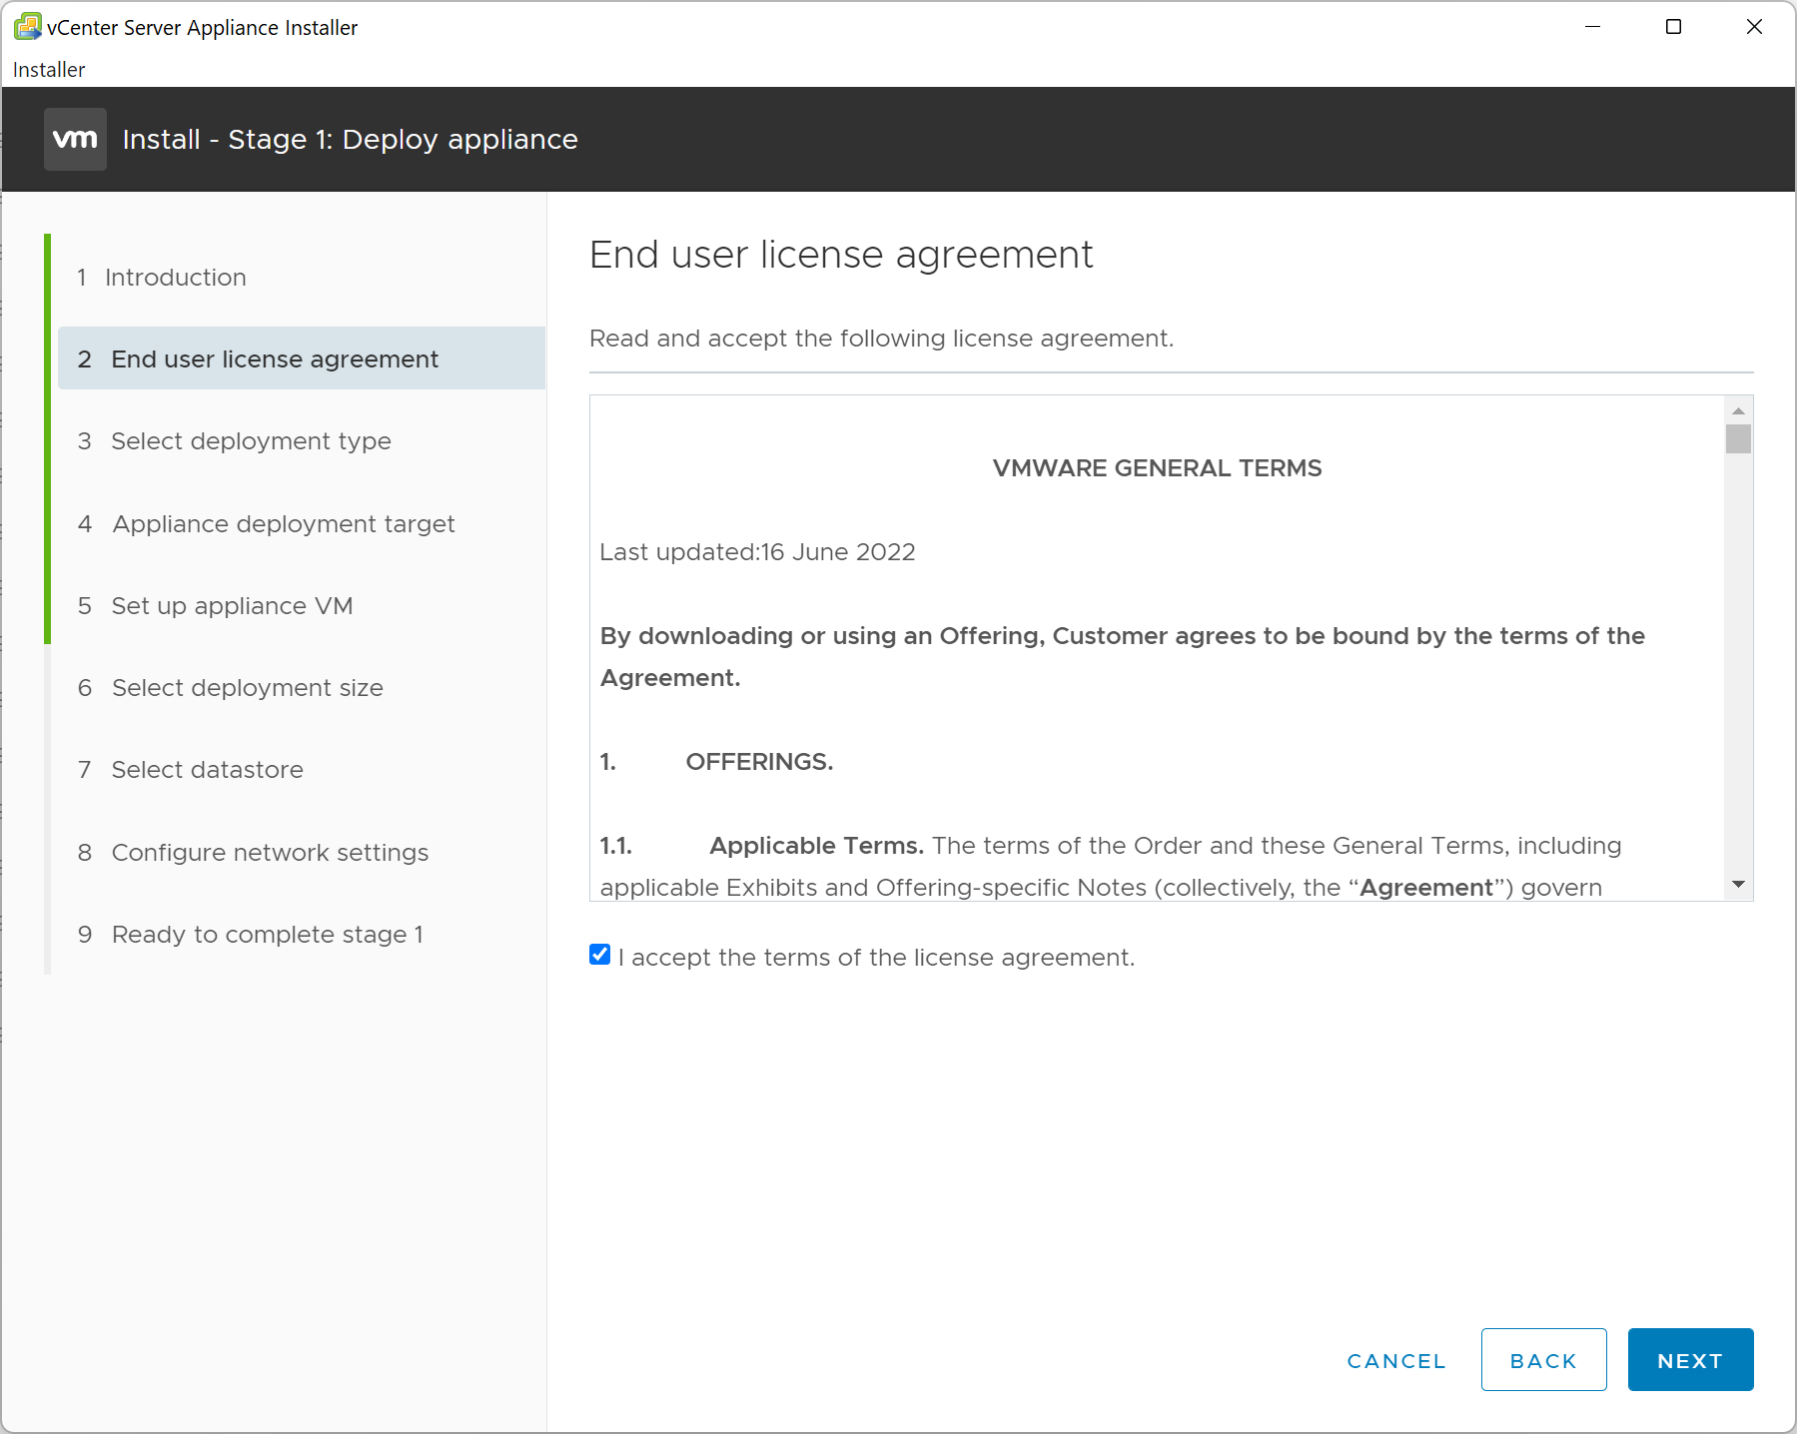This screenshot has width=1797, height=1434.
Task: Uncheck 'I accept the terms of the license agreement'
Action: tap(599, 956)
